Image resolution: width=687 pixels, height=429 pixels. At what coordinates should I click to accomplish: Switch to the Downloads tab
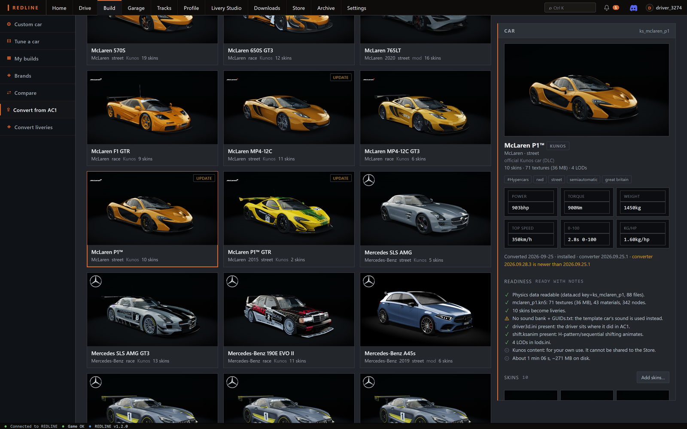pos(267,8)
